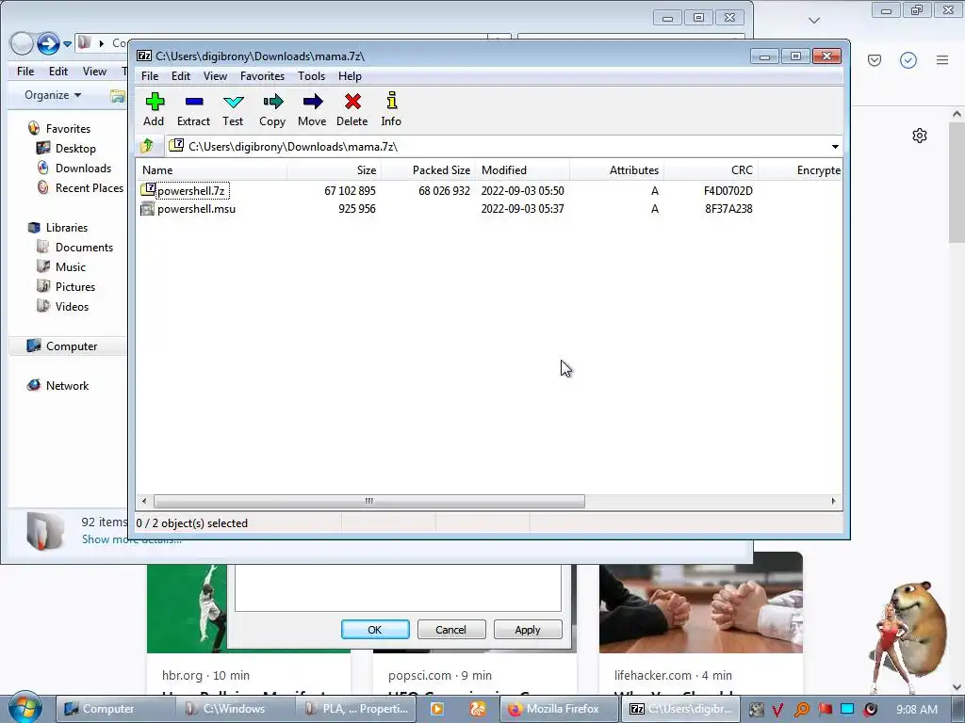This screenshot has width=965, height=723.
Task: Open the 7-Zip Tools menu
Action: click(x=311, y=76)
